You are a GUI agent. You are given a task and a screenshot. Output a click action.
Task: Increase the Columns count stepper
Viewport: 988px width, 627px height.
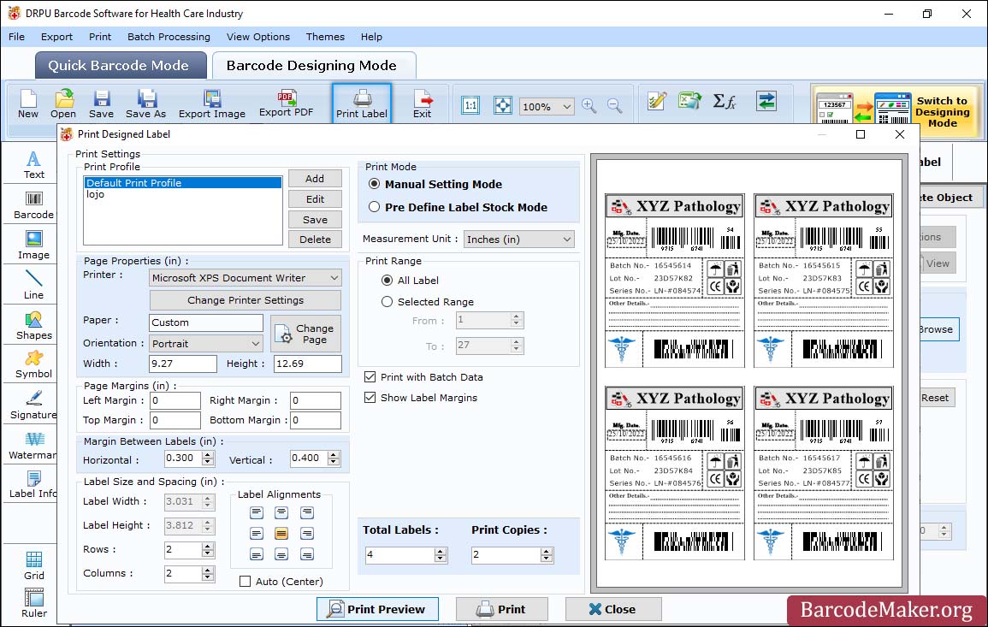tap(208, 570)
